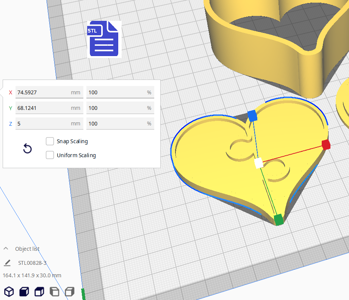Switch to left side view preset
This screenshot has height=300, width=349.
click(54, 292)
